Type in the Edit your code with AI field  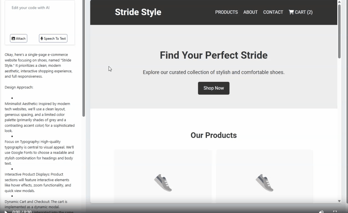[x=40, y=17]
